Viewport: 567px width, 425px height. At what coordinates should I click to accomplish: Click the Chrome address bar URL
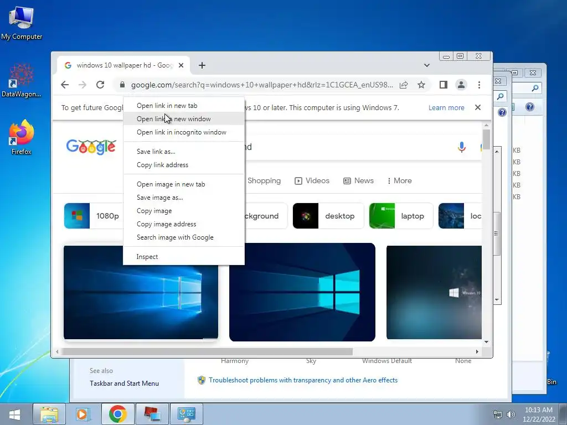click(262, 85)
